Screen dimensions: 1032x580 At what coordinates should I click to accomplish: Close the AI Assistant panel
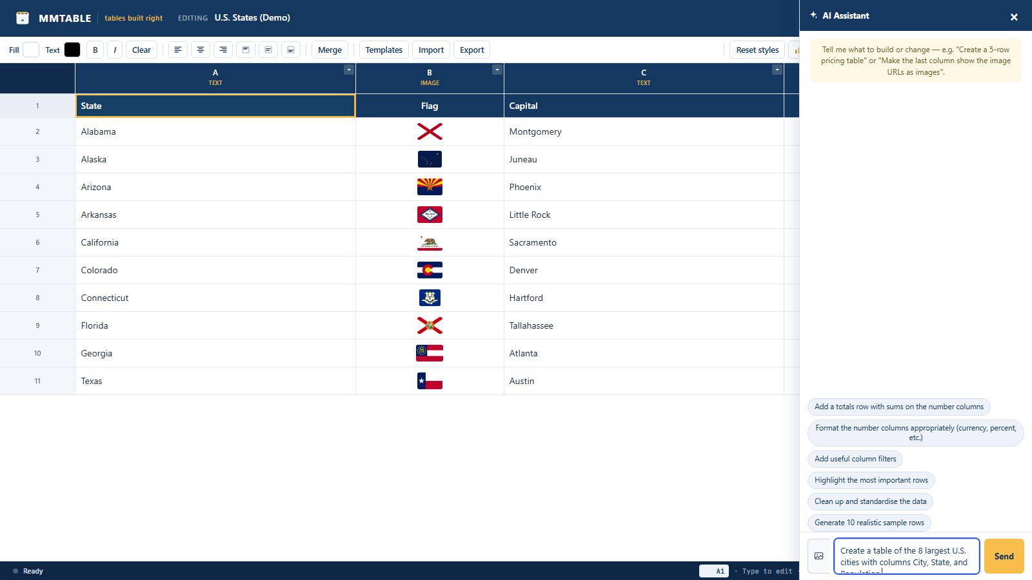1014,17
